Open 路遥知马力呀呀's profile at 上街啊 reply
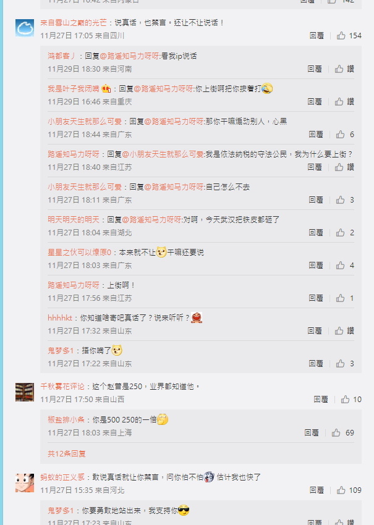This screenshot has height=525, width=374. 74,285
